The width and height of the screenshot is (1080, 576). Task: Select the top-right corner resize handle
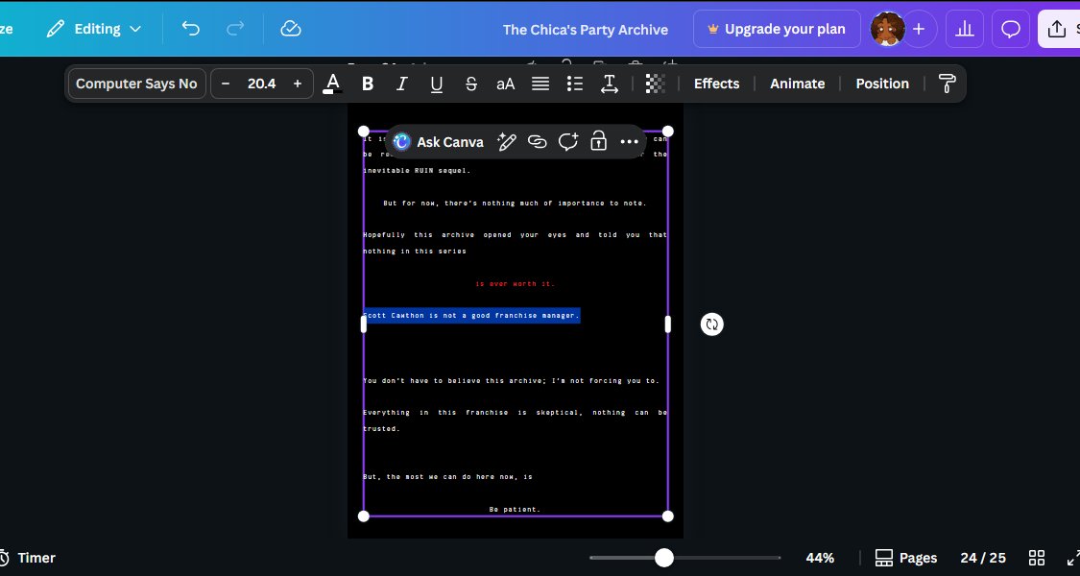coord(667,132)
